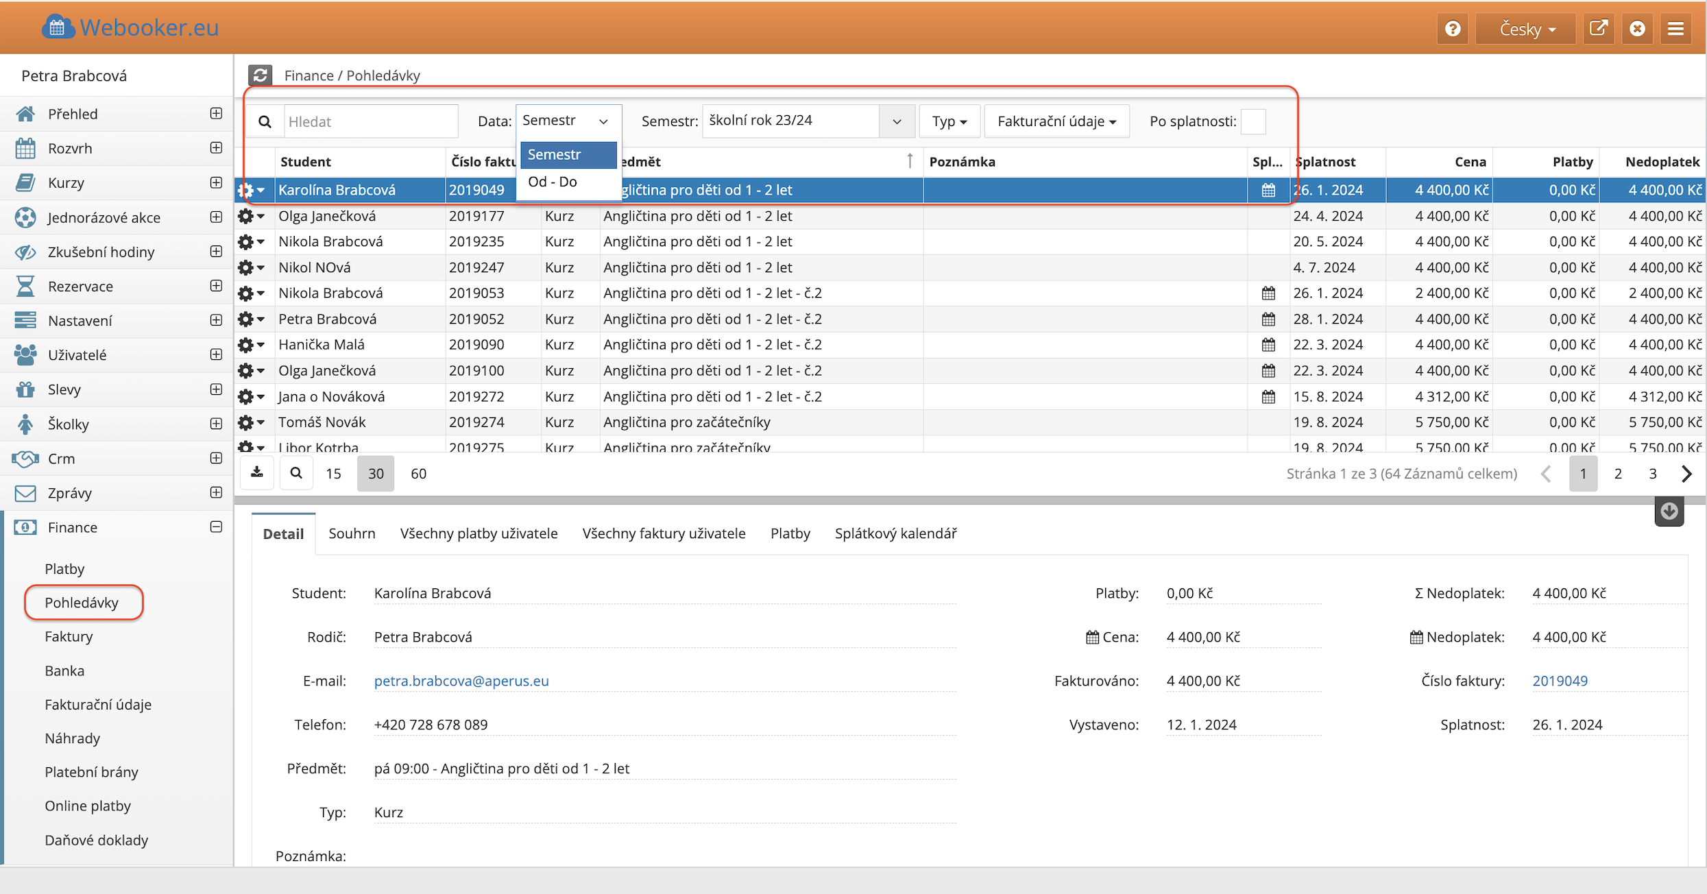The width and height of the screenshot is (1707, 894).
Task: Click invoice number link 2019049 in detail
Action: [1560, 681]
